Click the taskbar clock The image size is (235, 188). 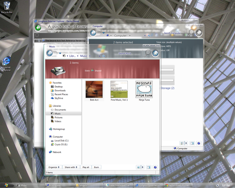click(x=226, y=186)
